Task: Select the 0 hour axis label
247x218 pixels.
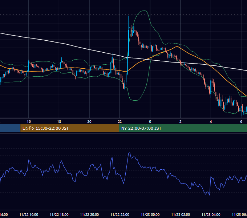Action: [x=150, y=122]
